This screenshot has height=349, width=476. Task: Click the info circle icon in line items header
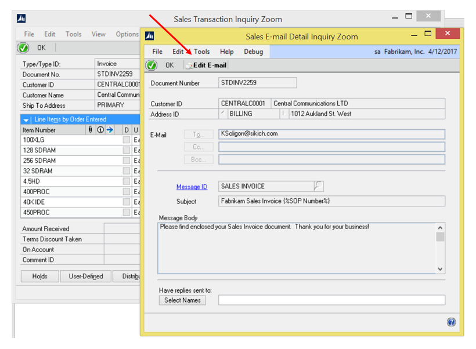tap(100, 130)
